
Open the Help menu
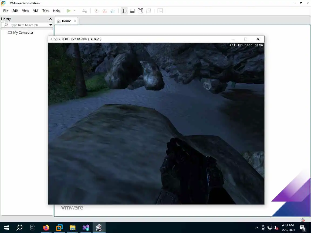coord(56,11)
